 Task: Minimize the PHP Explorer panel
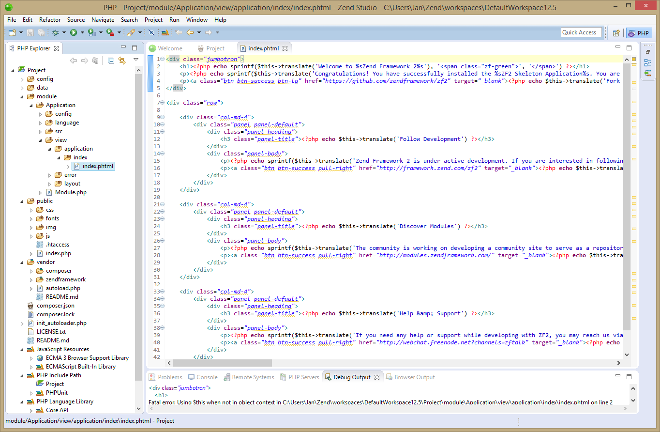tap(123, 47)
